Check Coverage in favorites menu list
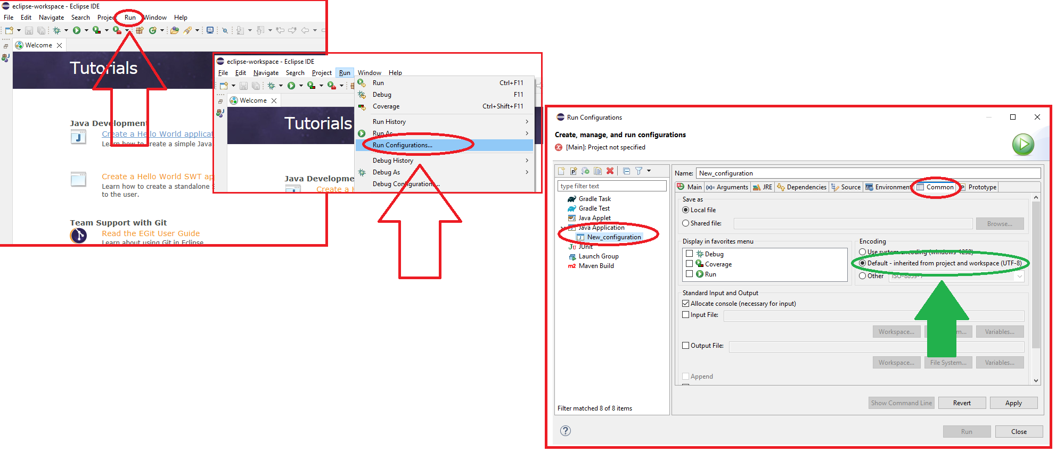The image size is (1056, 452). [689, 264]
